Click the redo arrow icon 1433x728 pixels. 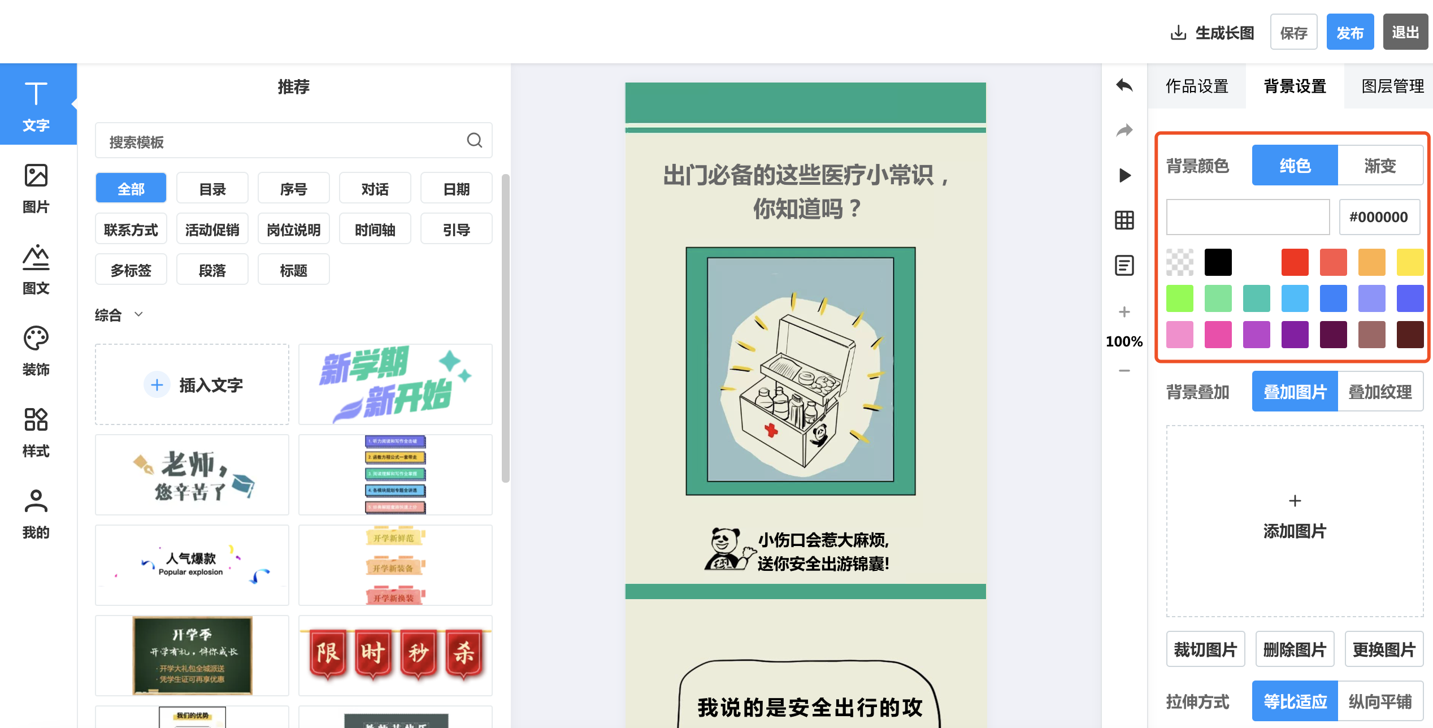1124,131
